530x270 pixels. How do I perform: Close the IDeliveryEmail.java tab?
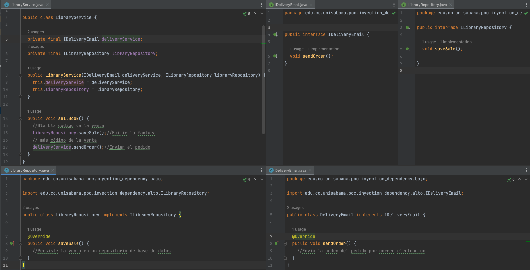[311, 5]
